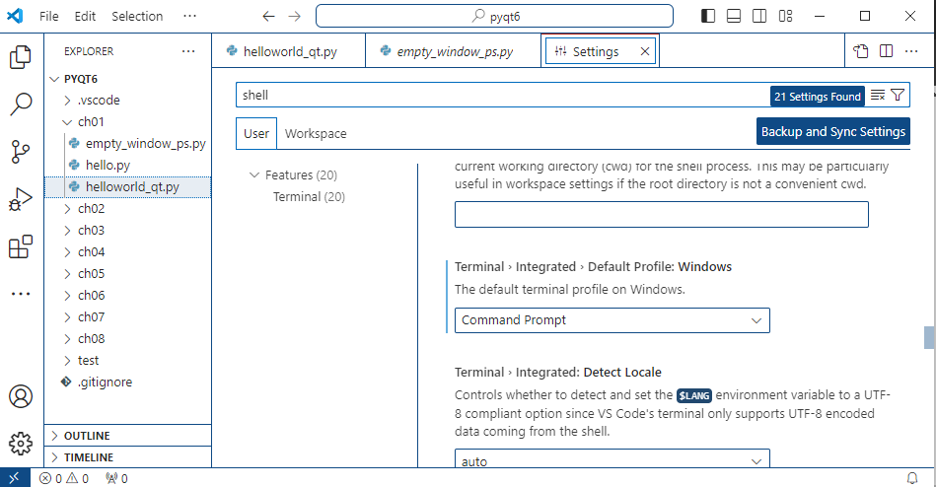936x487 pixels.
Task: Click Backup and Sync Settings button
Action: [833, 131]
